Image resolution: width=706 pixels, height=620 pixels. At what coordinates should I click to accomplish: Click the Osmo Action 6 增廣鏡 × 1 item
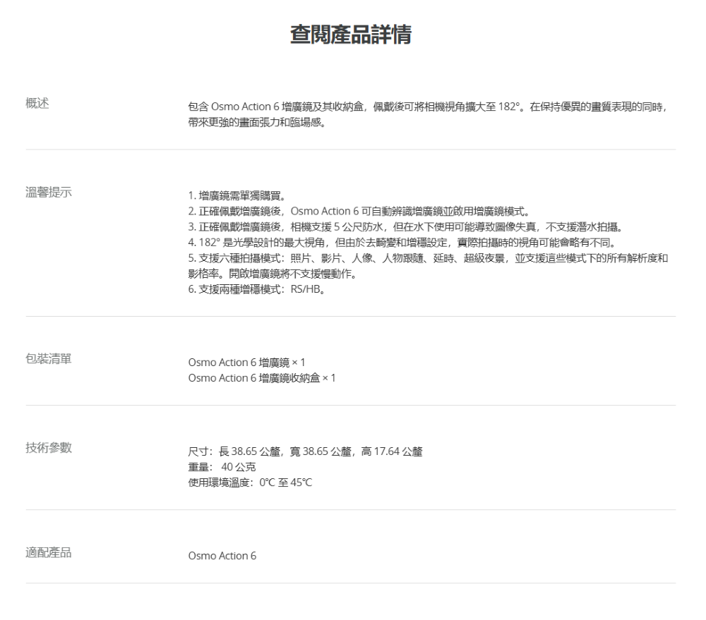(246, 363)
